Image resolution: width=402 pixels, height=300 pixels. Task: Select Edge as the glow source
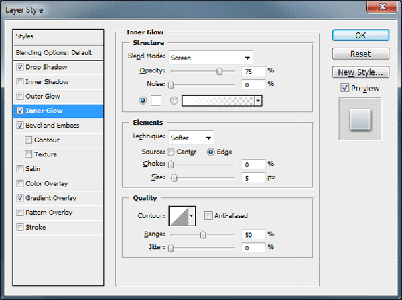click(210, 152)
